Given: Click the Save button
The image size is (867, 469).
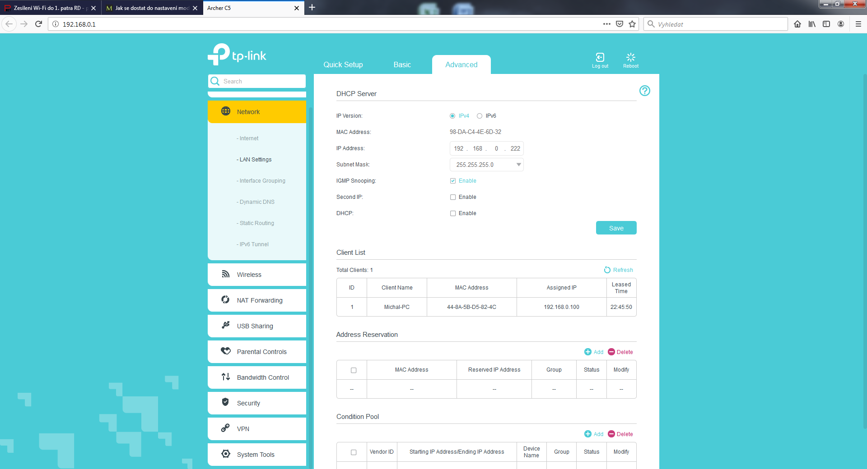Looking at the screenshot, I should [x=616, y=228].
